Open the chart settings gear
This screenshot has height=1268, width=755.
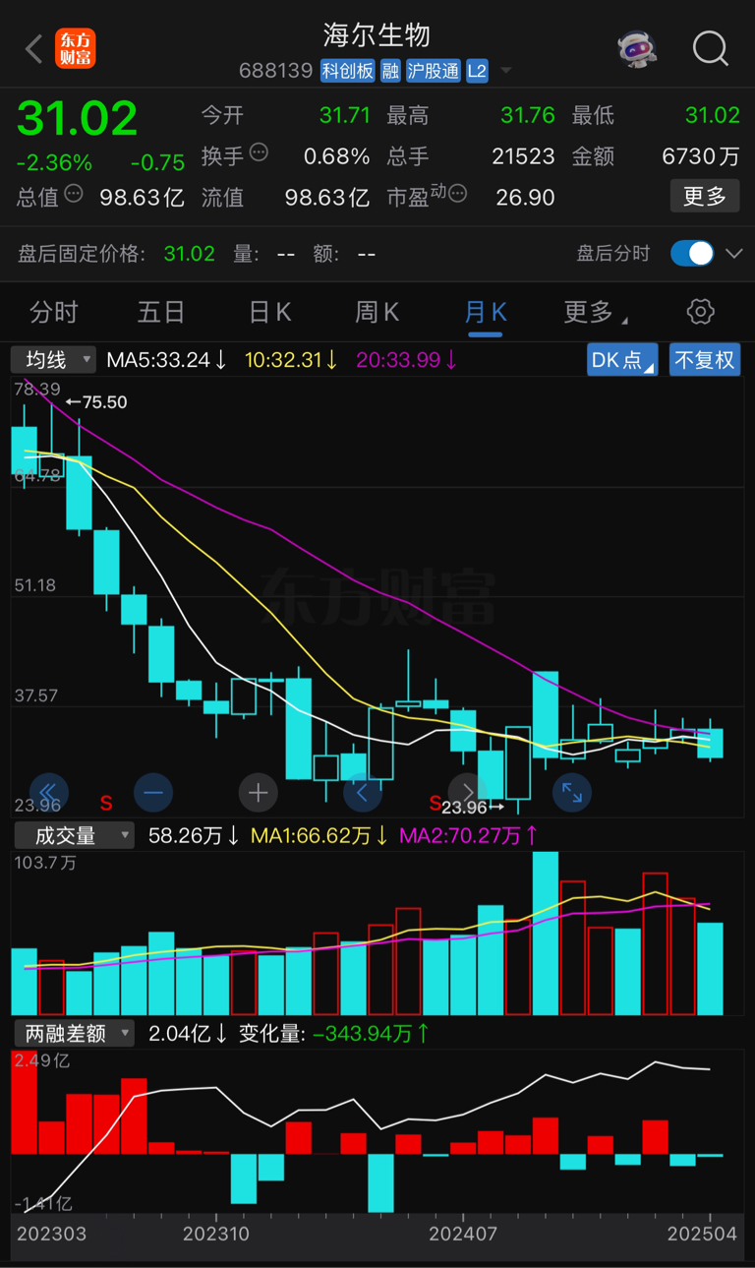[x=700, y=313]
